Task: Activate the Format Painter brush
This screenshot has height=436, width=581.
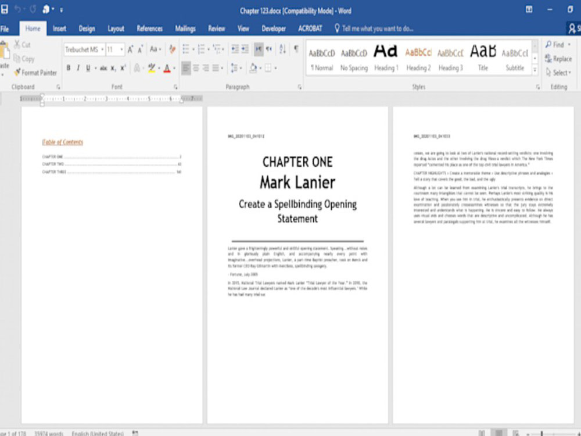Action: [17, 72]
